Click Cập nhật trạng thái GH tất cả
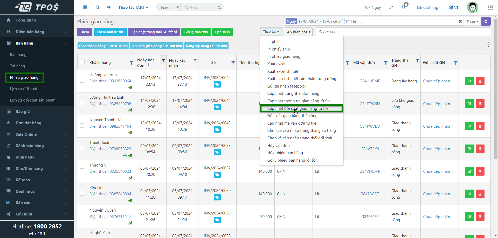 [x=154, y=32]
